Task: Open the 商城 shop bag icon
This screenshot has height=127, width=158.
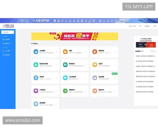Action: pos(65,52)
